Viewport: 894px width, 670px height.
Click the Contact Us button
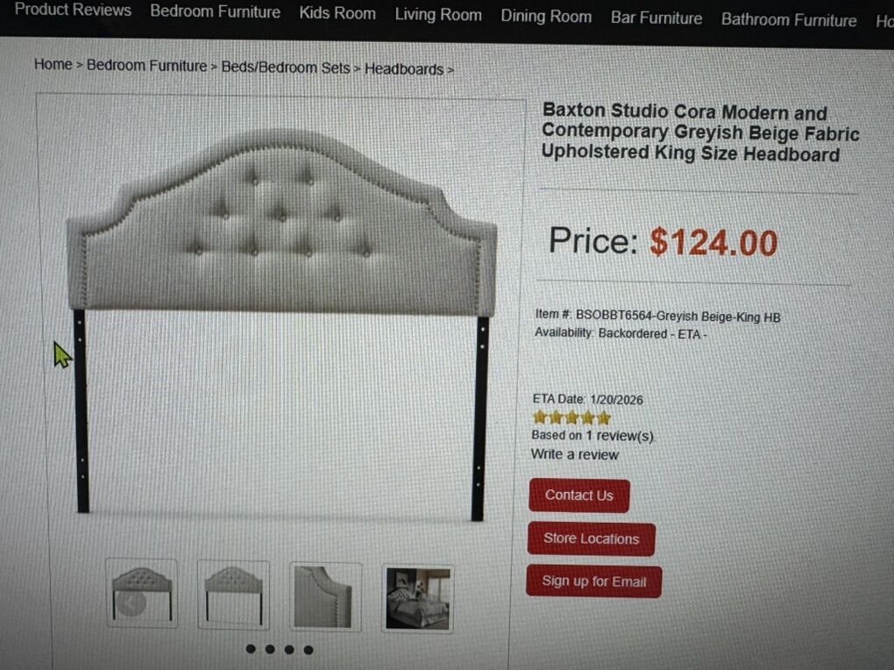coord(579,495)
